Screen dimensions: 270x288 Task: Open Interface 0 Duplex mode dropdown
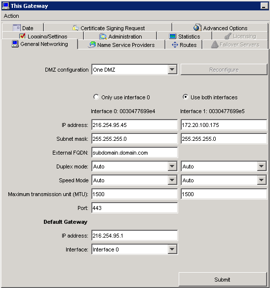coord(172,166)
